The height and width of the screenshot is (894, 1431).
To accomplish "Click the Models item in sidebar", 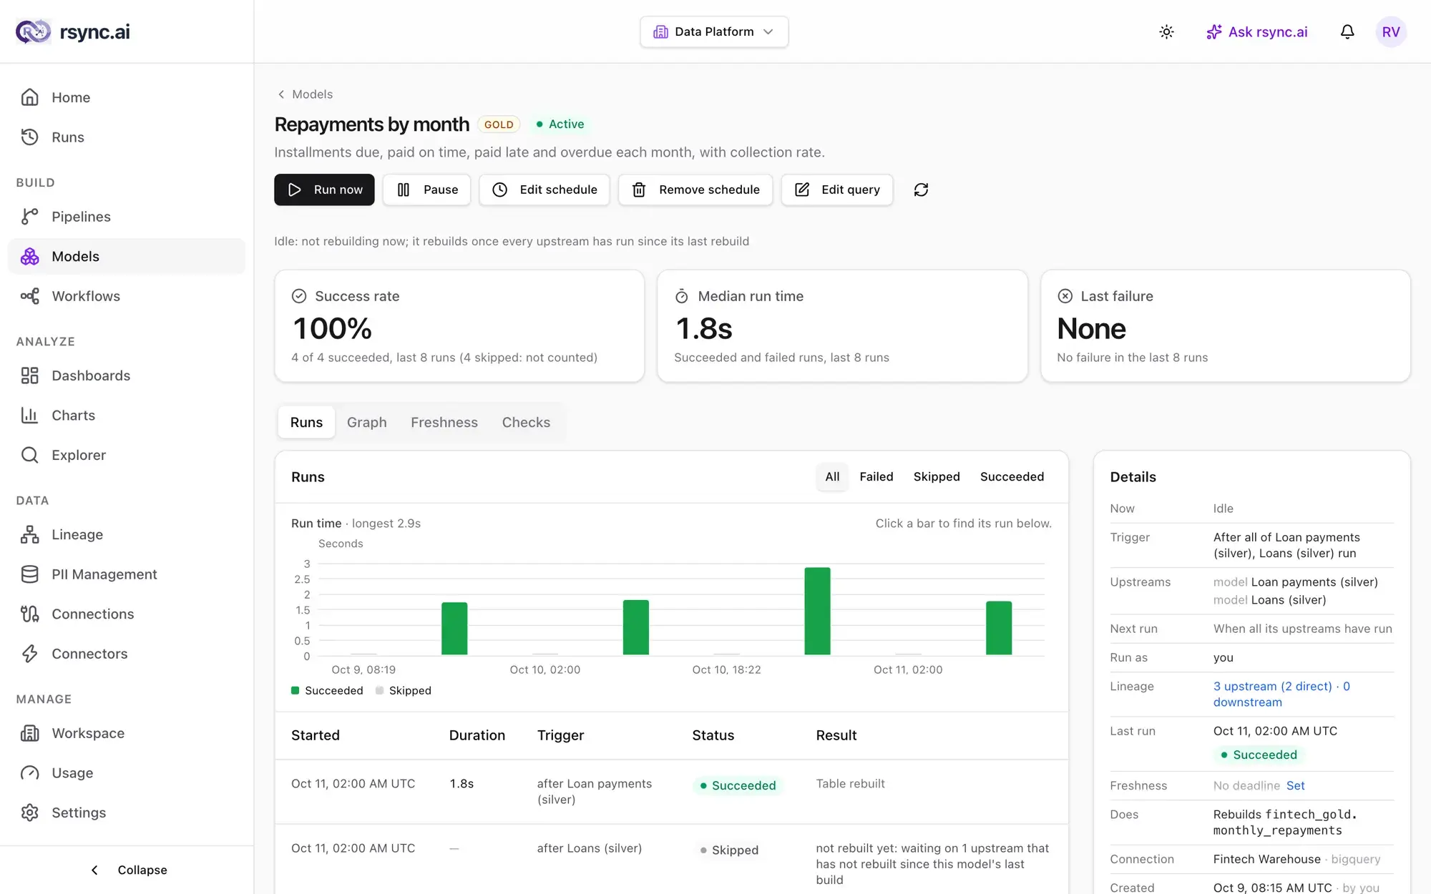I will click(x=127, y=256).
